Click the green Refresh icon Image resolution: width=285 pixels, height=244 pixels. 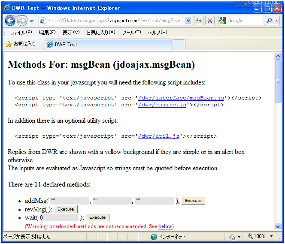[199, 21]
